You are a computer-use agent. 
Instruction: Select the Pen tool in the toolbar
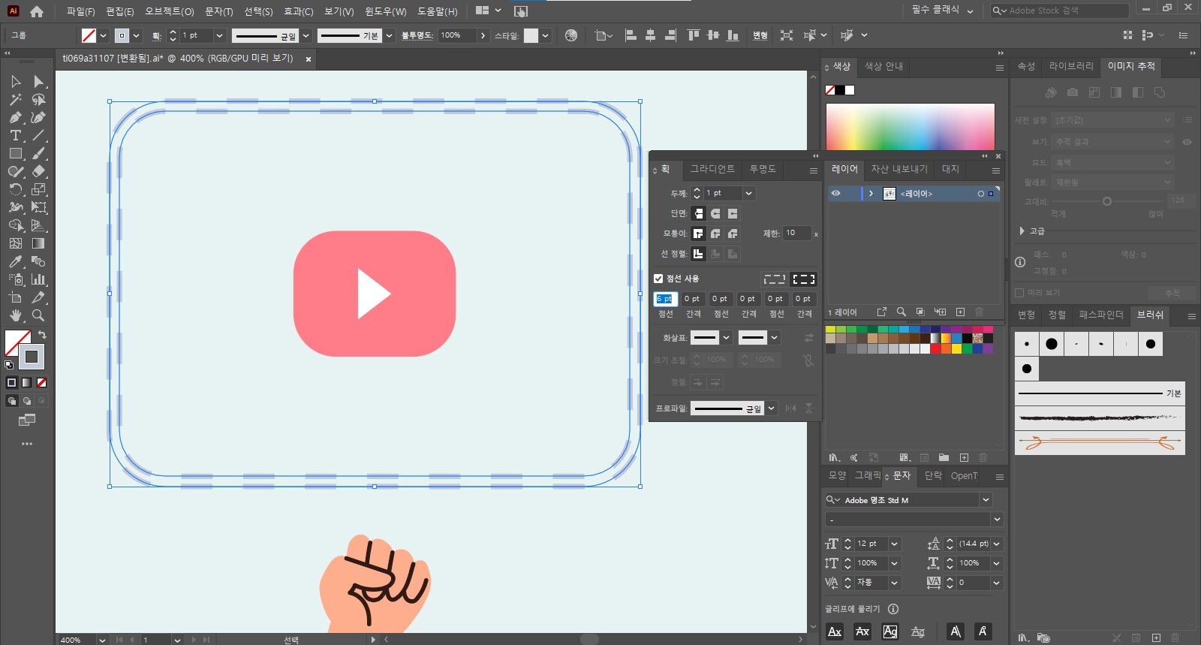pyautogui.click(x=15, y=117)
